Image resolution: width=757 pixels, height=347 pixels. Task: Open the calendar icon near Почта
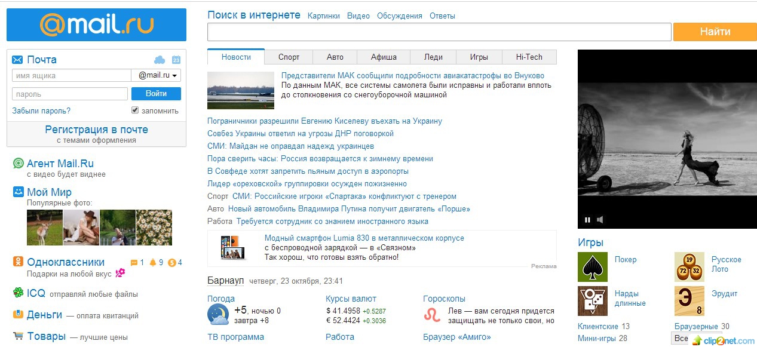point(176,60)
